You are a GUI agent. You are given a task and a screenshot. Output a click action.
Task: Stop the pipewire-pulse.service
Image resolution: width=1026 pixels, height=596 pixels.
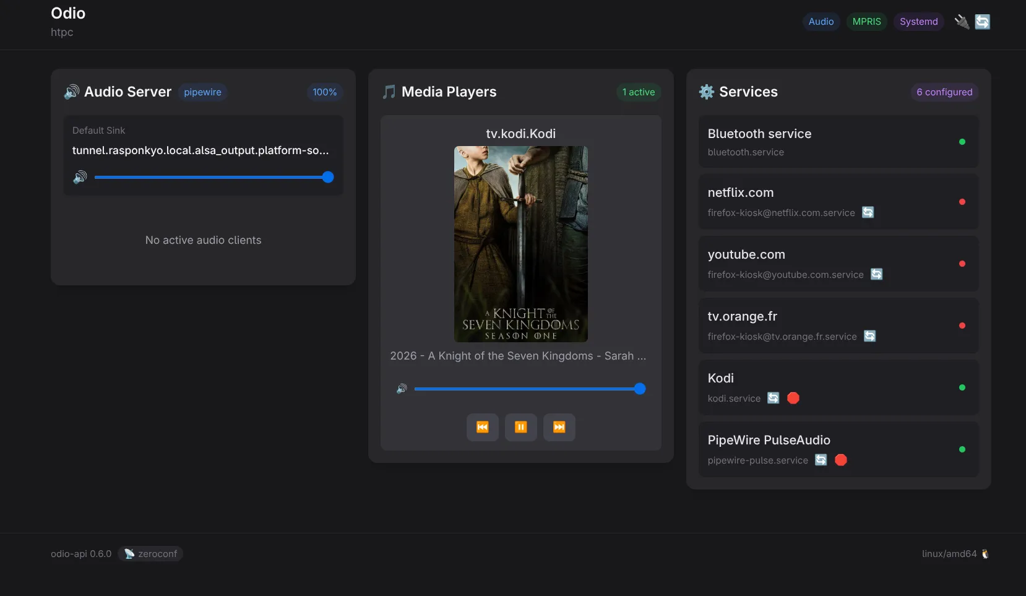[840, 460]
